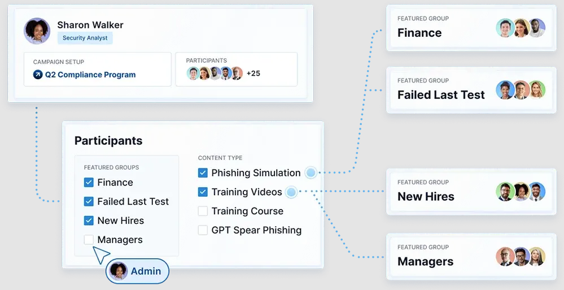Check the GPT Spear Phishing option

coord(203,230)
